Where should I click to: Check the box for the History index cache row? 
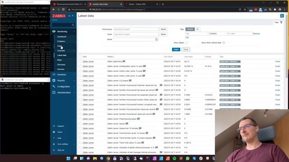point(80,71)
